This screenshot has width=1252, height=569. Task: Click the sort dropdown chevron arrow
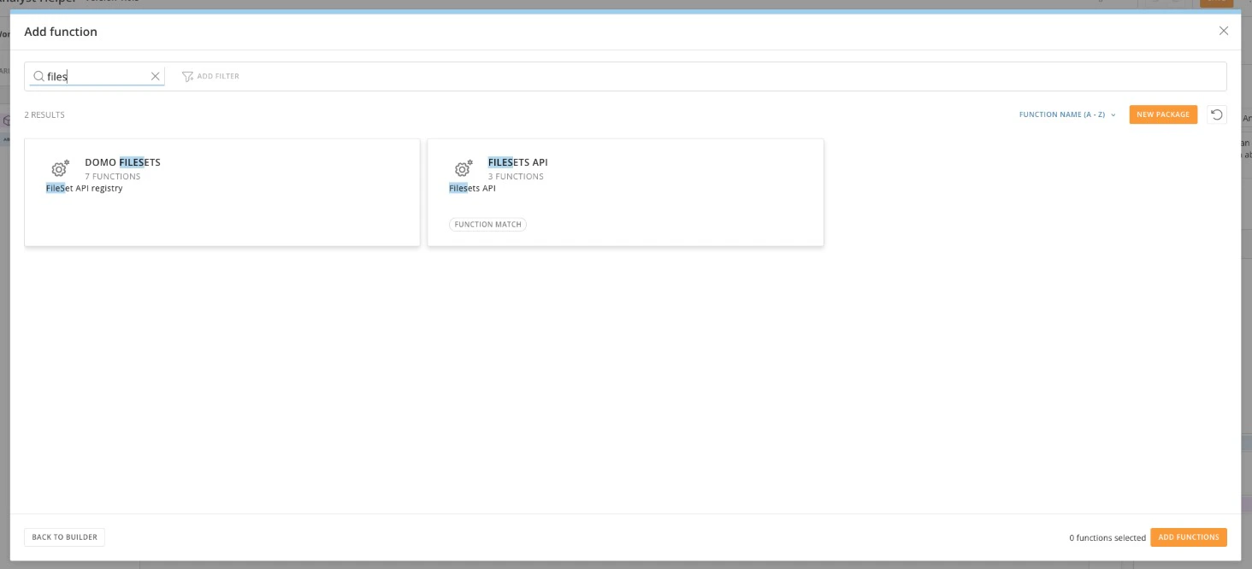tap(1113, 114)
